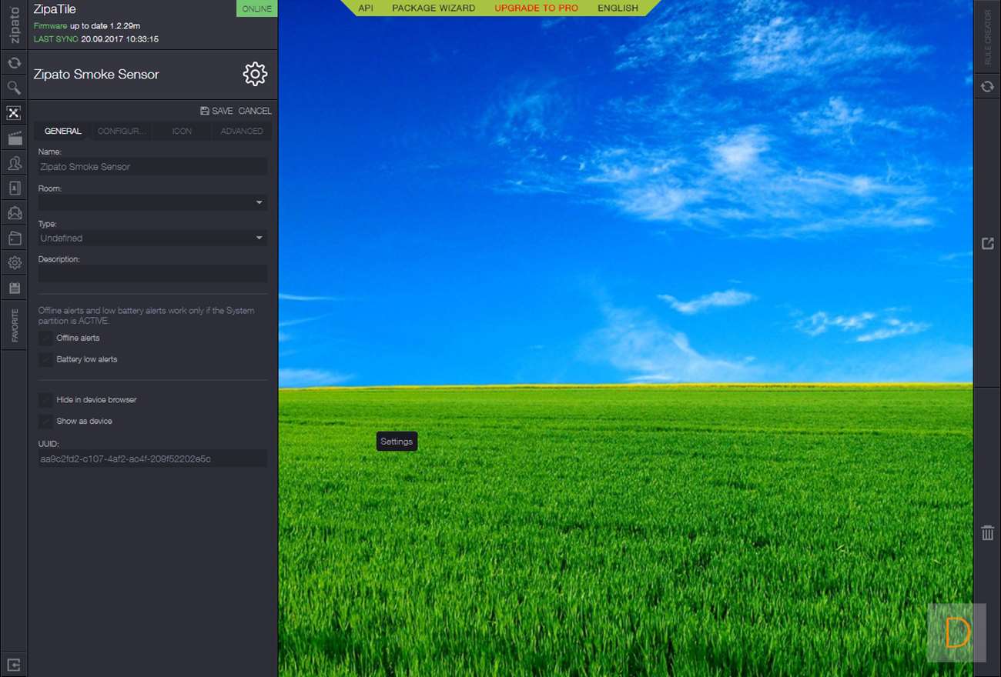This screenshot has width=1001, height=677.
Task: Expand the Room dropdown
Action: (152, 203)
